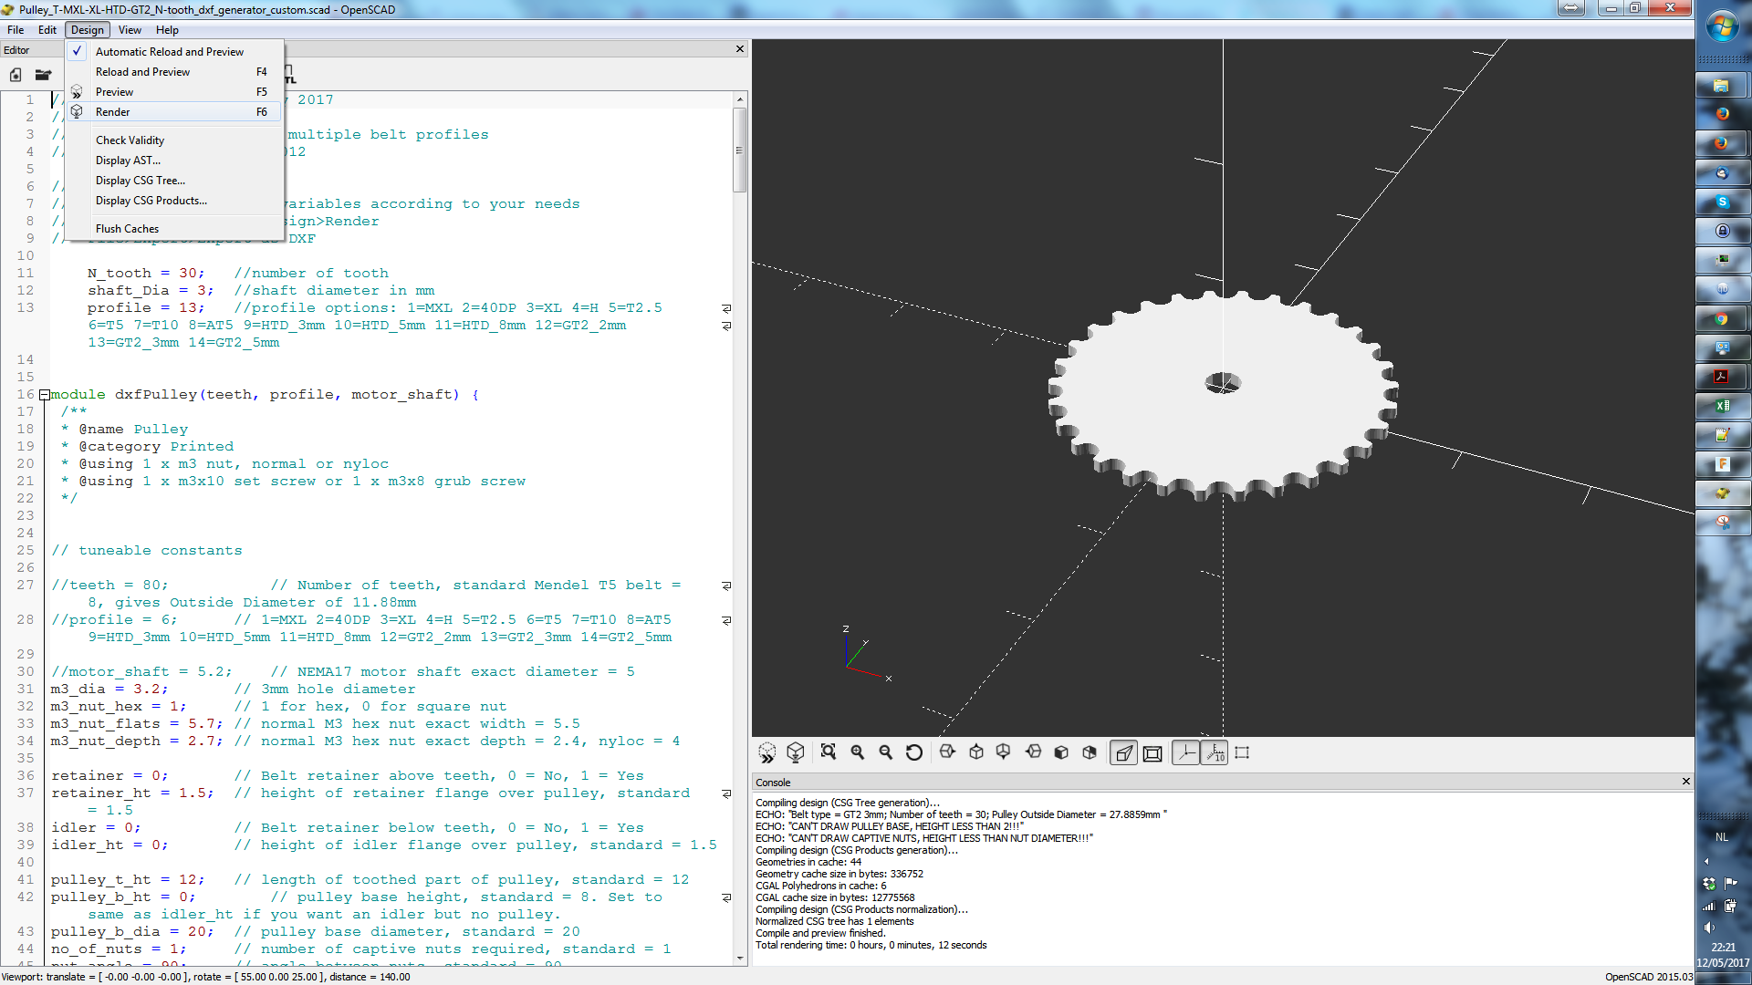Select Flush Caches menu entry
The height and width of the screenshot is (985, 1752).
coord(173,229)
